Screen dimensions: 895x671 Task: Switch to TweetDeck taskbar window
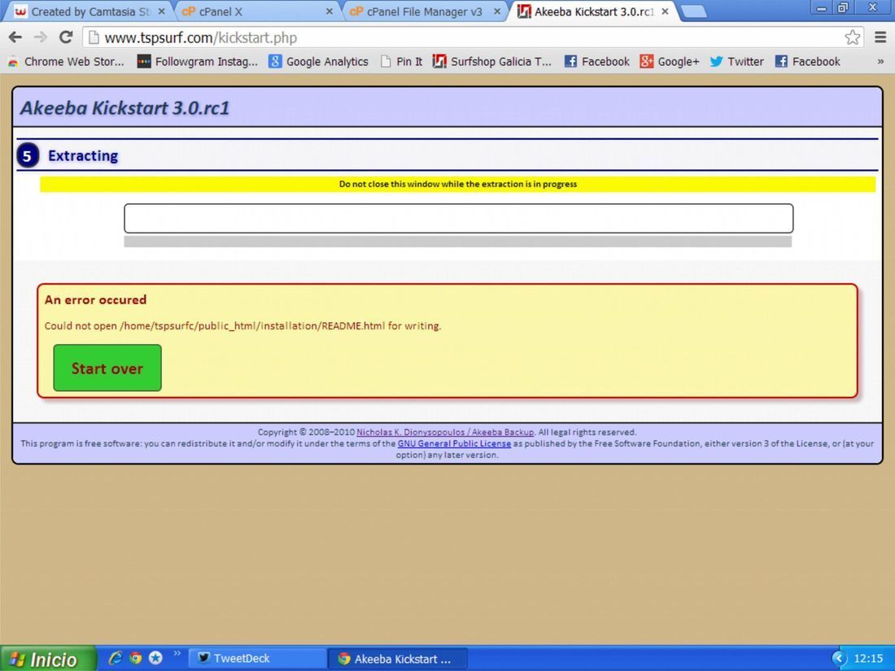pos(257,659)
